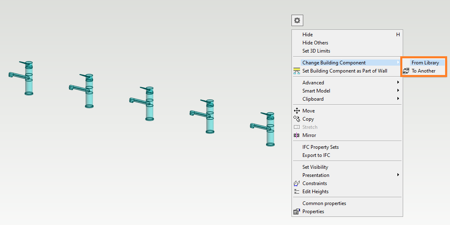
Task: Choose Export to IFC
Action: pos(316,155)
